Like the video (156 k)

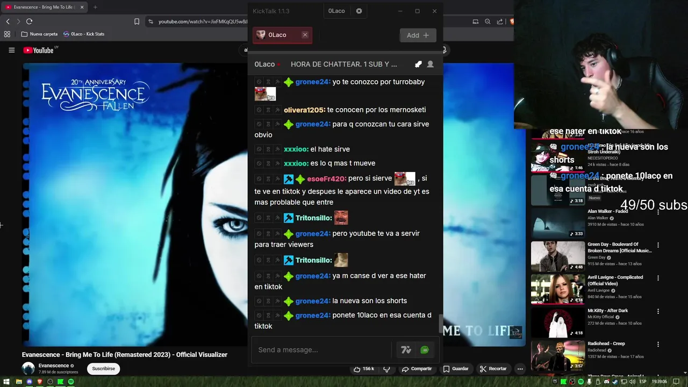[363, 369]
